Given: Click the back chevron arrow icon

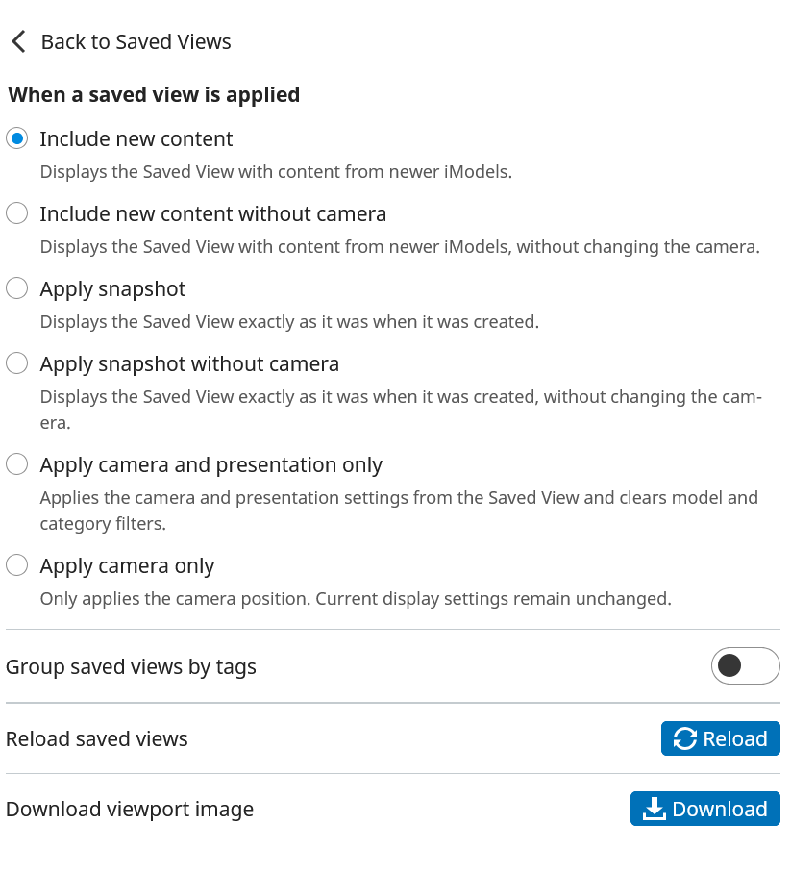Looking at the screenshot, I should coord(17,41).
